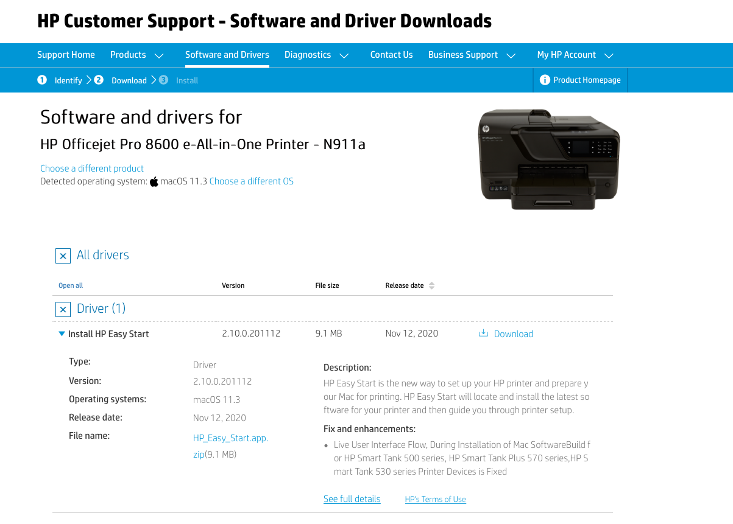The height and width of the screenshot is (524, 733).
Task: Click the 9.1 MB file size cell
Action: click(328, 334)
